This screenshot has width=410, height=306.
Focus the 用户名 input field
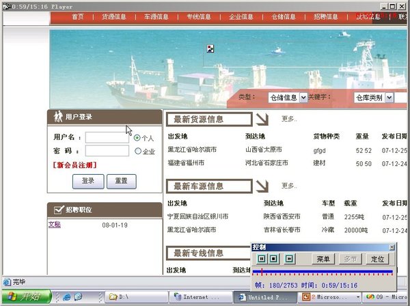point(107,137)
